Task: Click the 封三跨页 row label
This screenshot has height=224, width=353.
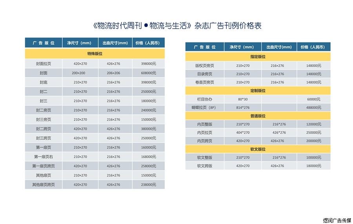Action: click(x=44, y=138)
